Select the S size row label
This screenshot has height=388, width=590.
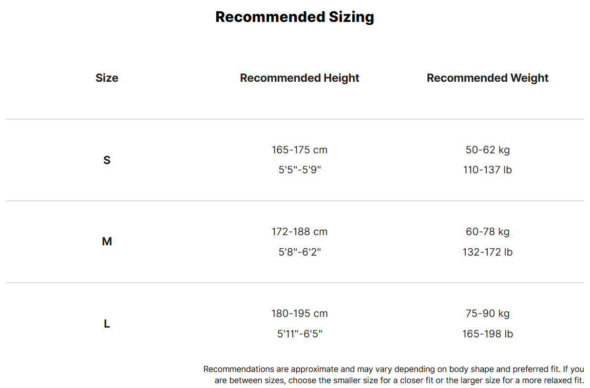107,160
